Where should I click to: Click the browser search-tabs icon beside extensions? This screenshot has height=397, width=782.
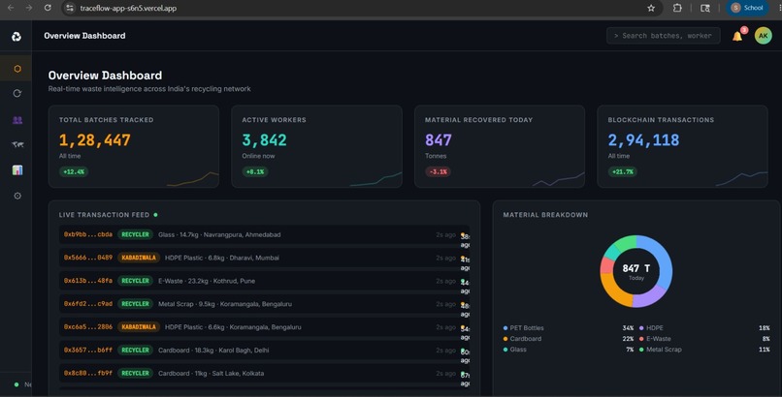(x=705, y=8)
